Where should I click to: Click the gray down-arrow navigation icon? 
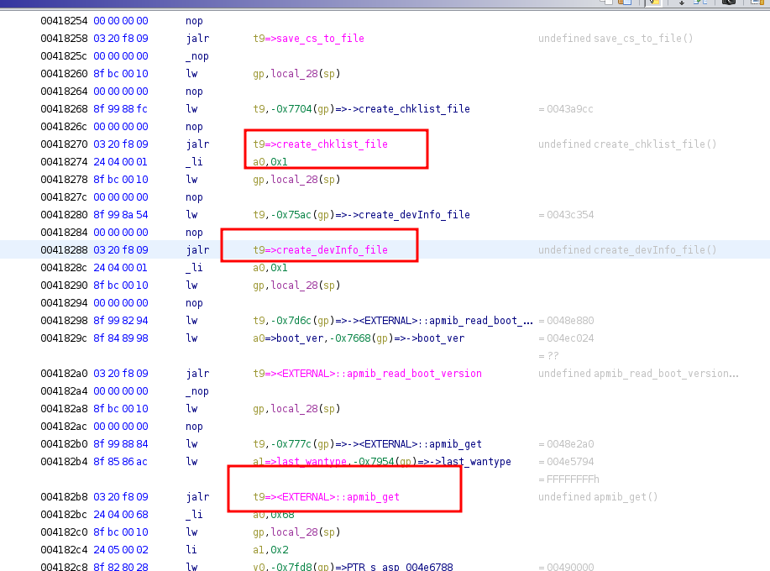tap(681, 4)
